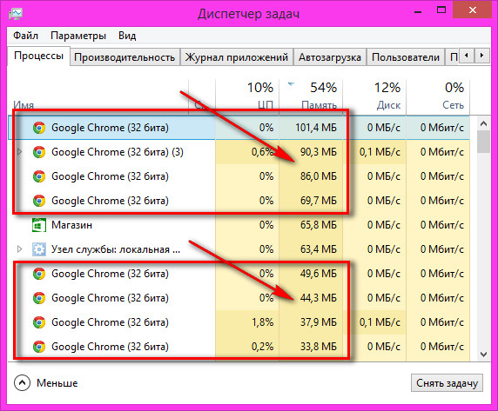498x411 pixels.
Task: Switch to the Производительность tab
Action: click(124, 57)
